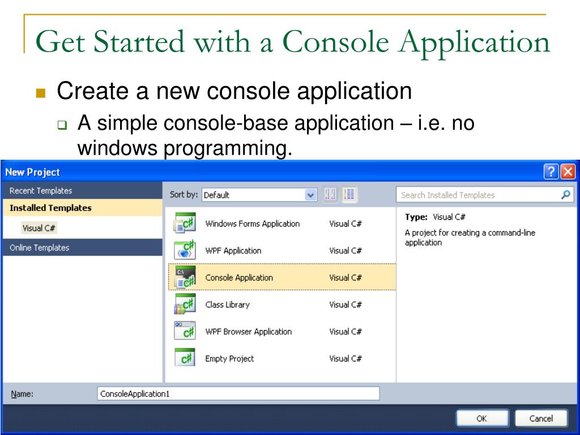Select the Visual C# tree node
The width and height of the screenshot is (580, 435).
click(x=39, y=228)
